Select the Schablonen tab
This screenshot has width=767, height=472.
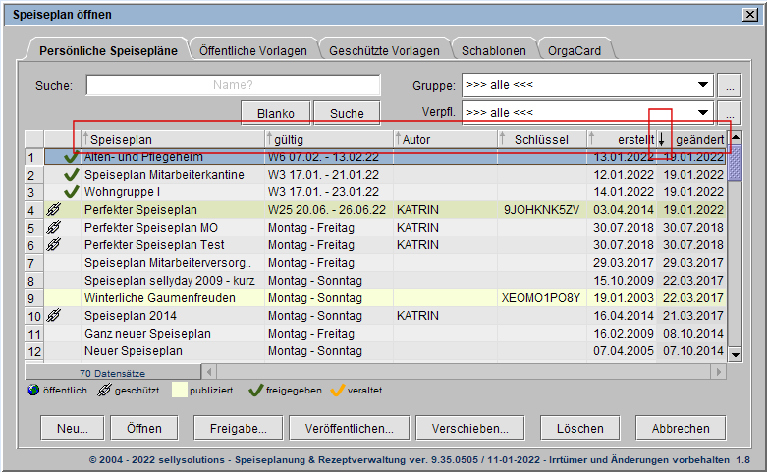point(493,50)
